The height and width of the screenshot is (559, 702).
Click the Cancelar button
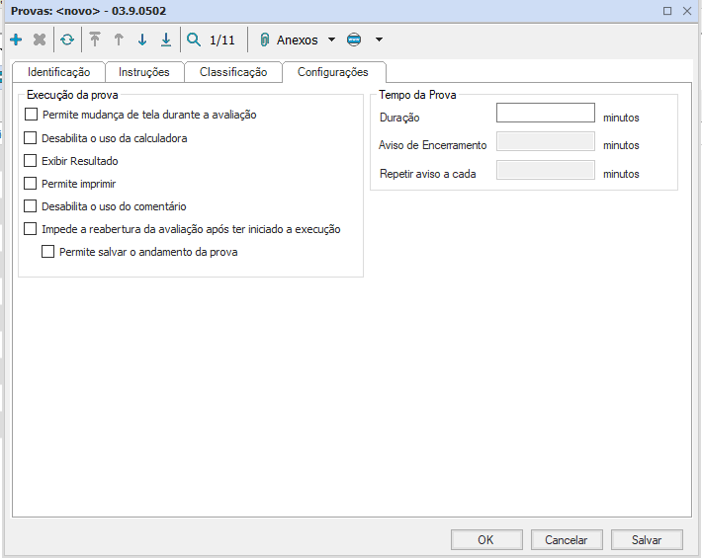pos(566,540)
